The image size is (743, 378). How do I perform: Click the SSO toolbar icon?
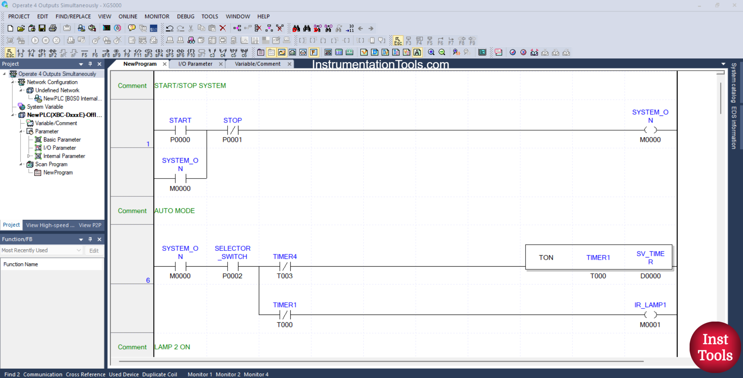pos(153,28)
